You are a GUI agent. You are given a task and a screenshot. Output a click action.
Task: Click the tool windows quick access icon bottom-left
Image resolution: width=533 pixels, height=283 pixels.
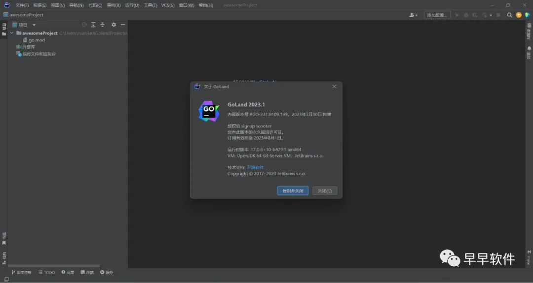coord(6,280)
